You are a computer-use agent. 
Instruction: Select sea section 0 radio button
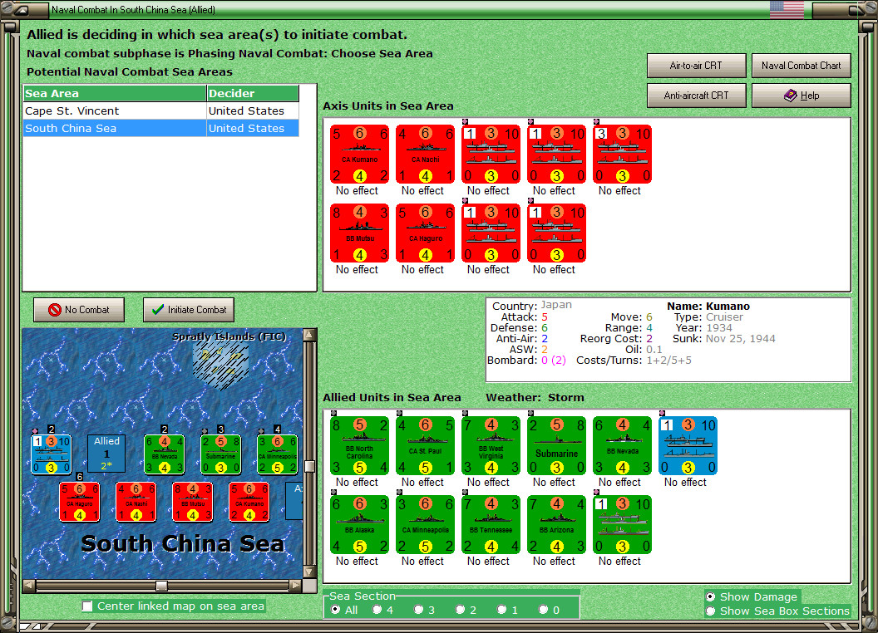tap(543, 610)
